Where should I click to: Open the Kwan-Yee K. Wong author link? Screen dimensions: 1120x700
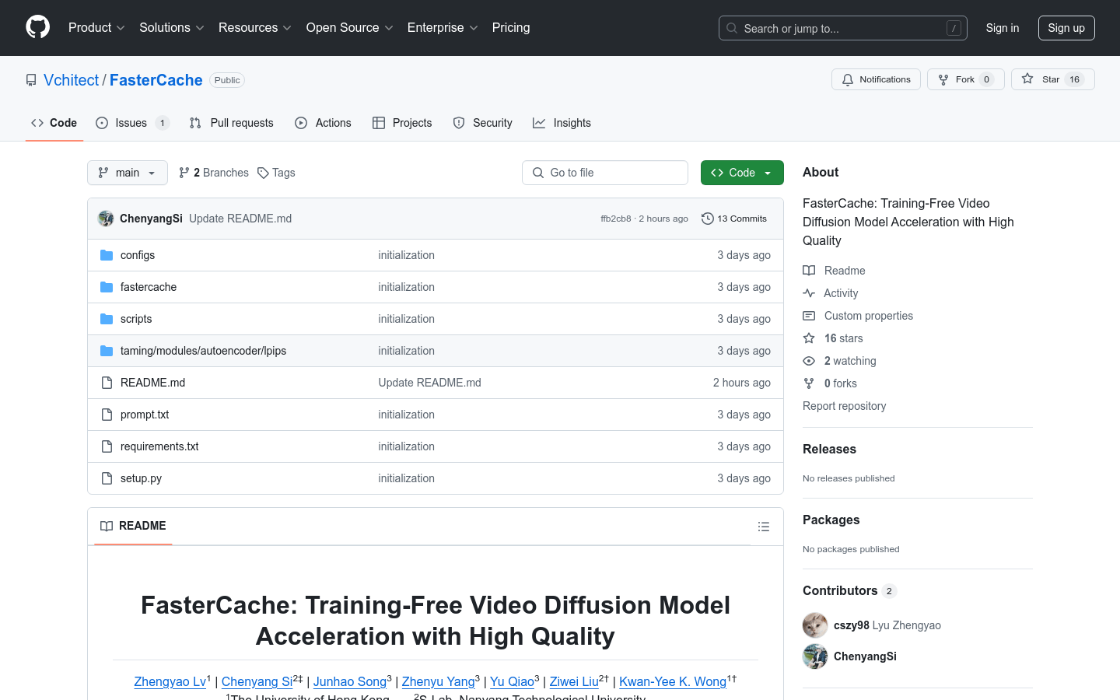tap(673, 681)
